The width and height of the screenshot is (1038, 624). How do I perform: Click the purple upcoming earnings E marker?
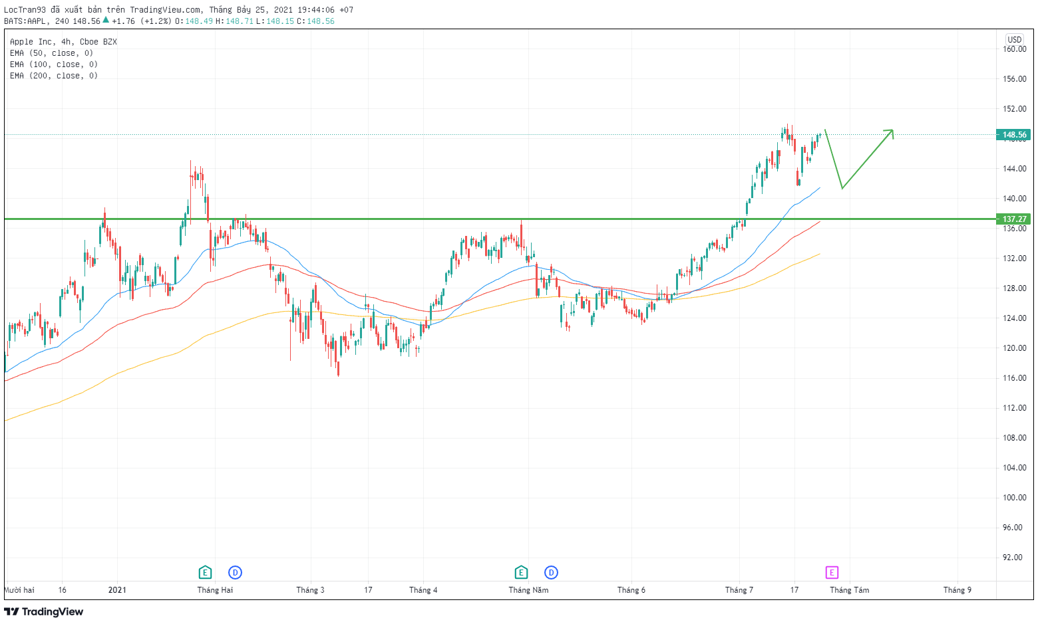click(x=832, y=572)
